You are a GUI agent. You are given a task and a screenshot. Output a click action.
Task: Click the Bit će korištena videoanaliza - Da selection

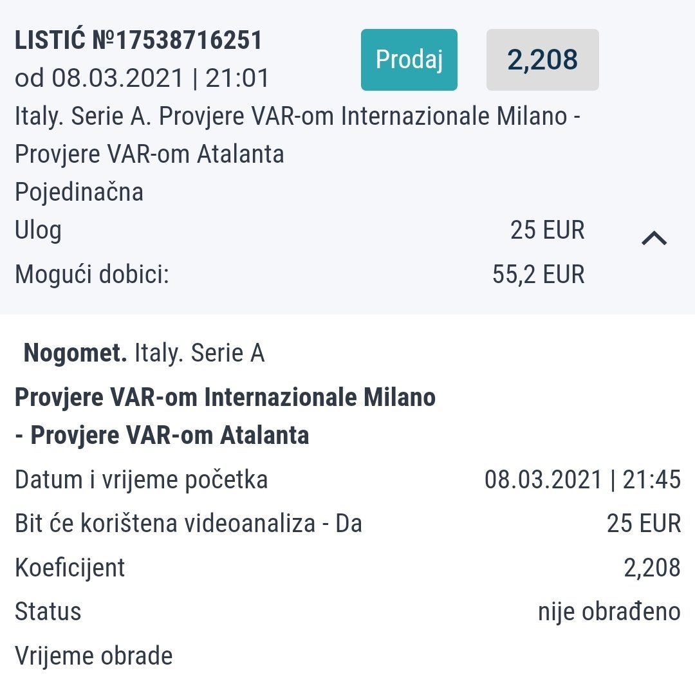point(188,523)
